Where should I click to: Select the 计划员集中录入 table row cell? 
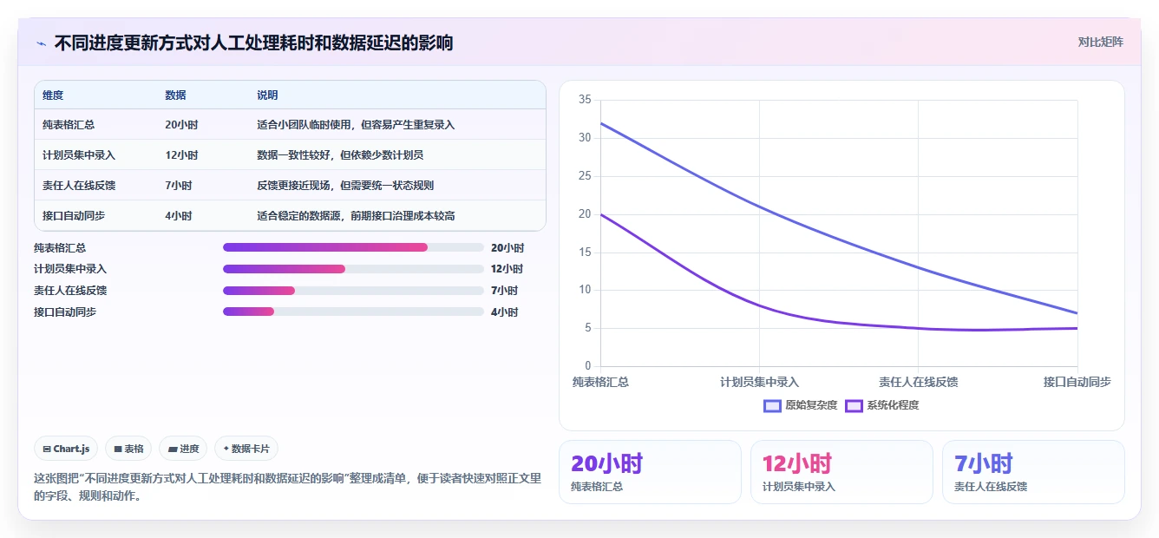click(79, 155)
